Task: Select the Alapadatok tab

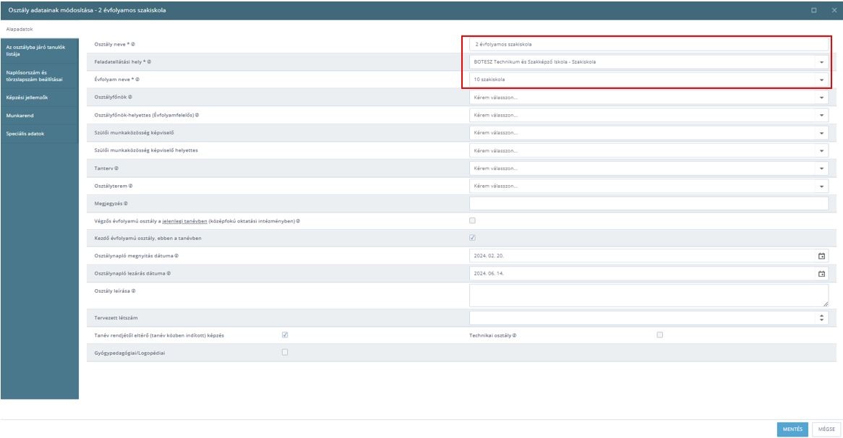Action: pyautogui.click(x=20, y=29)
